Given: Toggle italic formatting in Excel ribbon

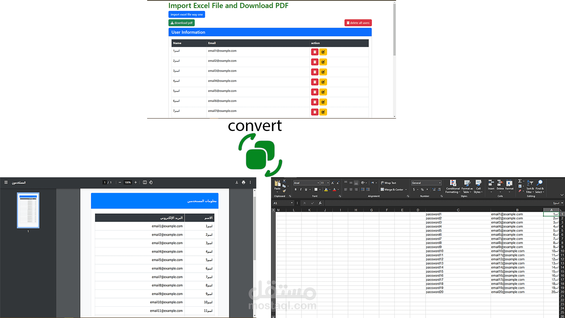Looking at the screenshot, I should [301, 190].
